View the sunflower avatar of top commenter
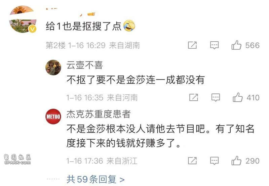Viewport: 269px width, 186px height. click(23, 19)
